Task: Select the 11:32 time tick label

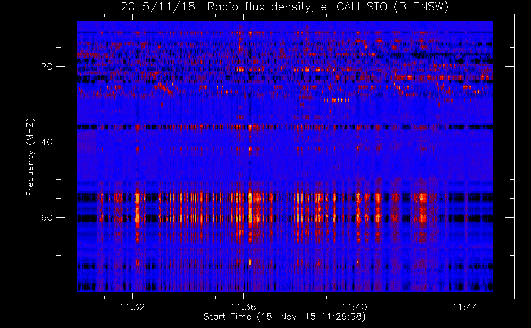Action: point(132,307)
